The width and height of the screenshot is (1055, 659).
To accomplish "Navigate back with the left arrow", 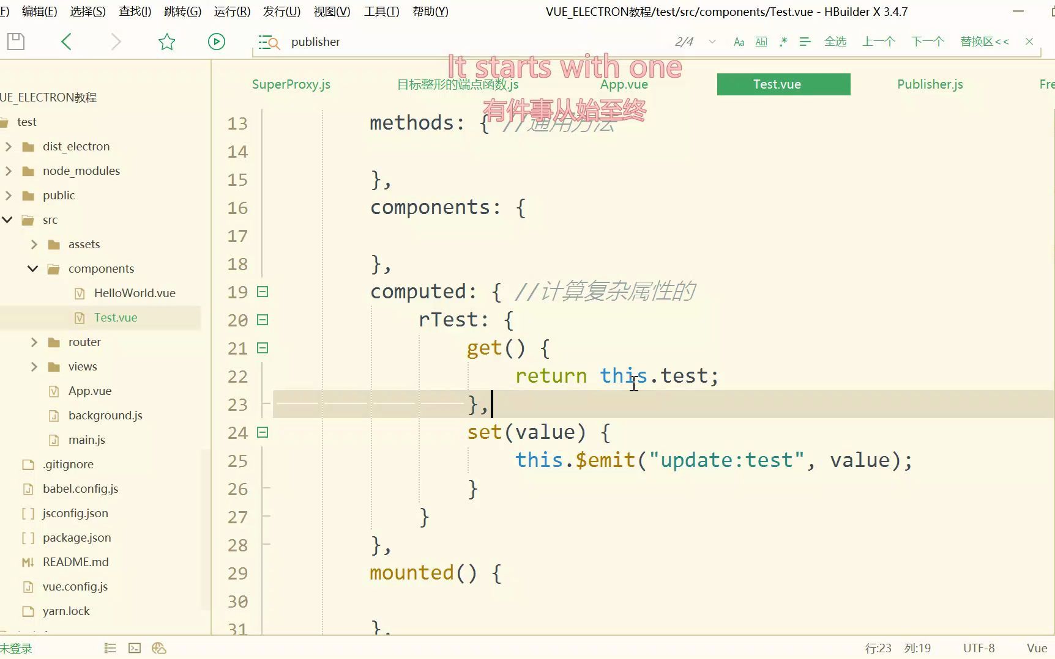I will click(67, 41).
